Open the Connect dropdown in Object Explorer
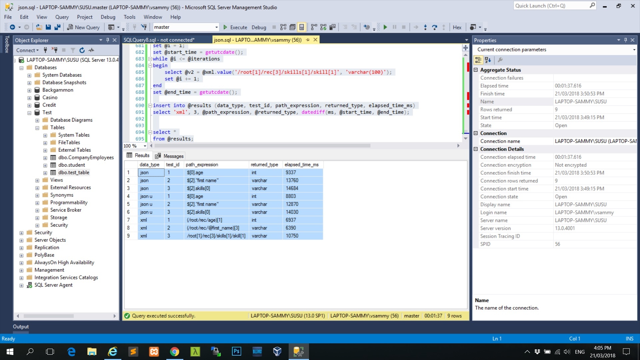 [27, 50]
